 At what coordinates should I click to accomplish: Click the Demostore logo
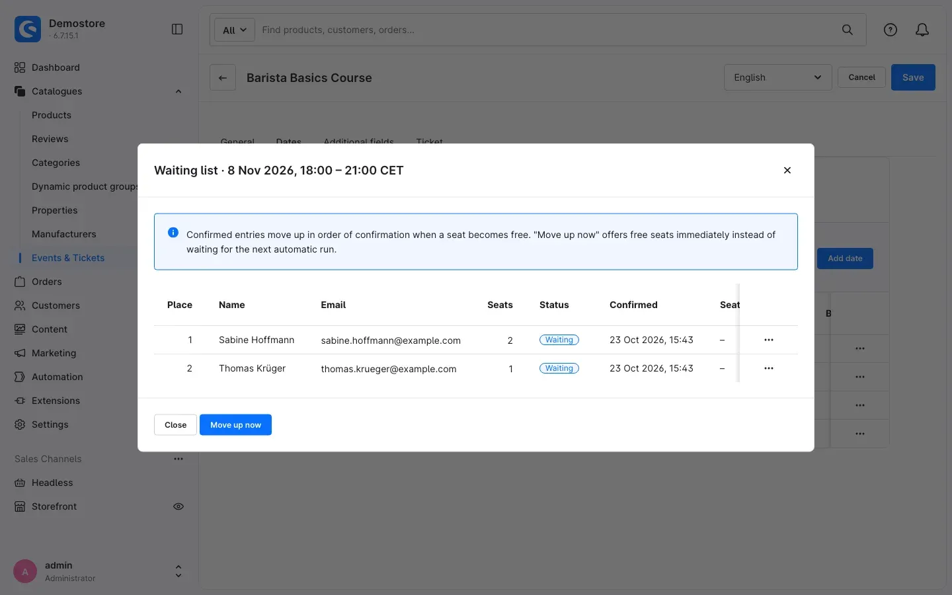click(x=28, y=29)
